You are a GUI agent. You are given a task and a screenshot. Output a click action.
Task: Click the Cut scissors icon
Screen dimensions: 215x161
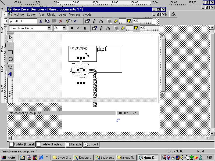coord(41,21)
